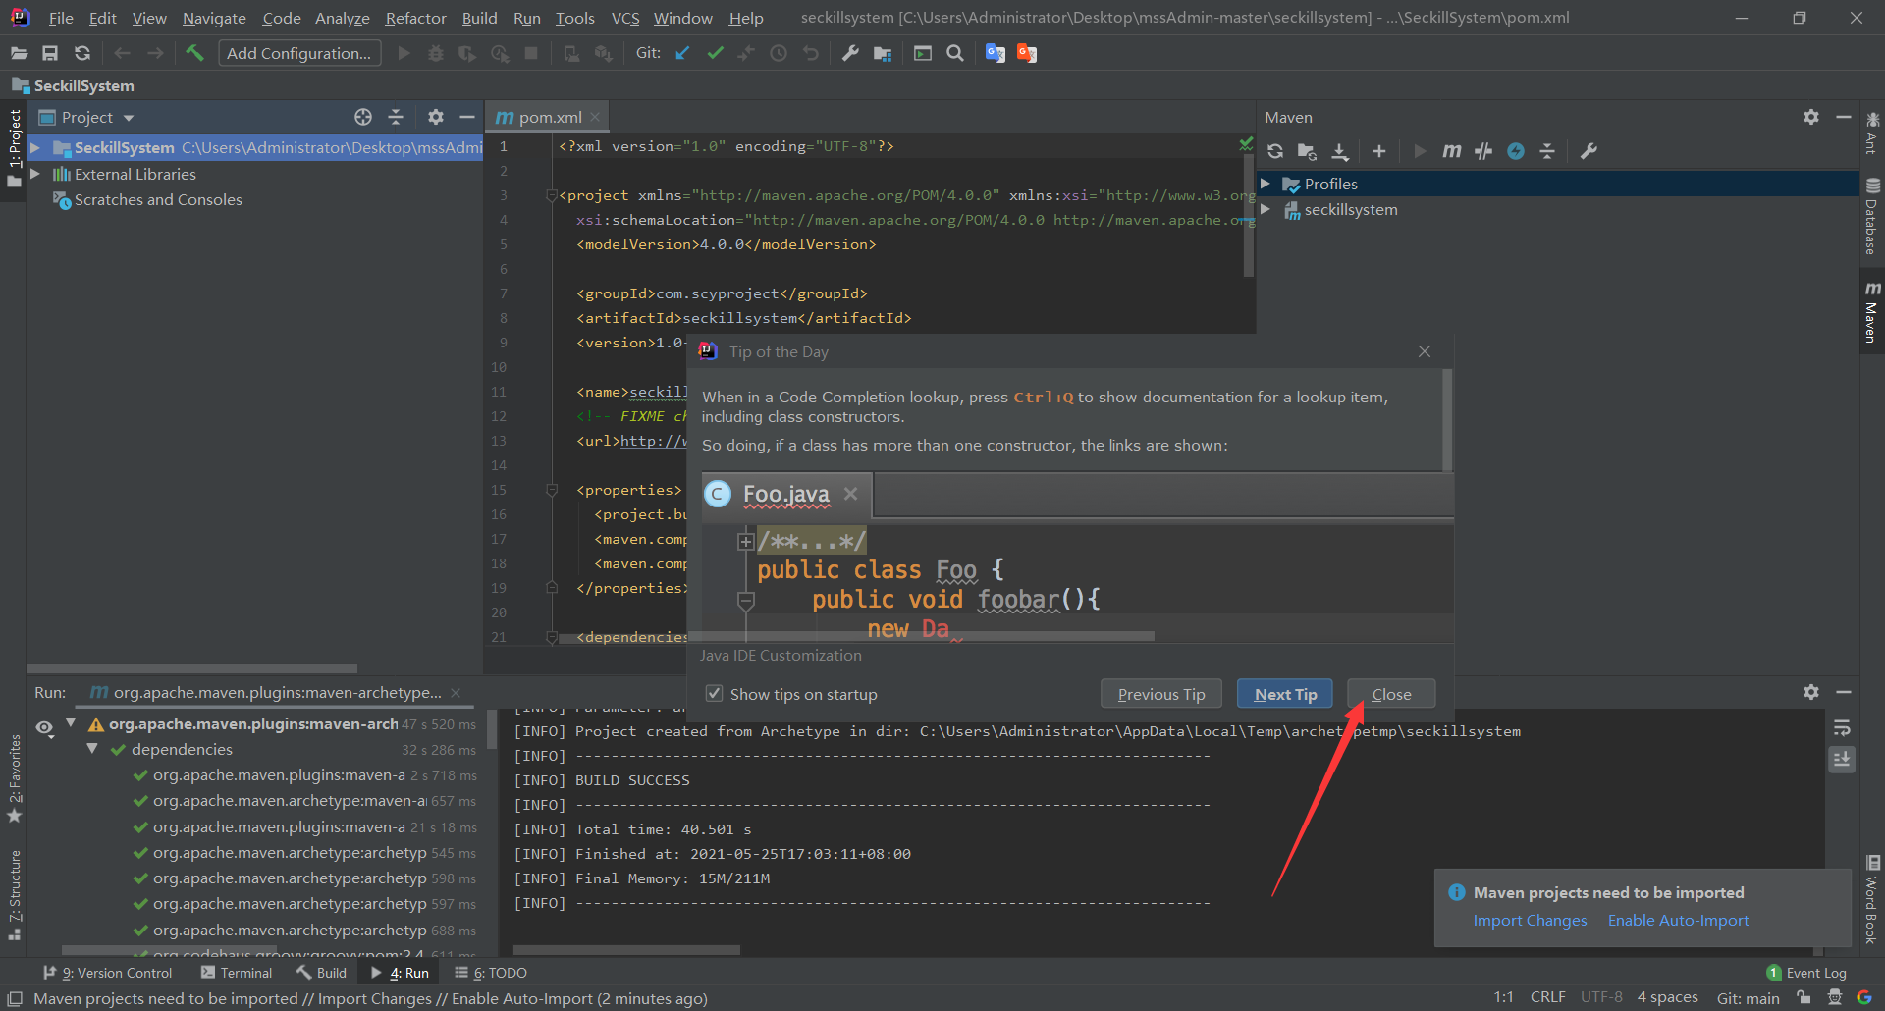Image resolution: width=1885 pixels, height=1011 pixels.
Task: Reimport all Maven projects icon
Action: click(x=1275, y=151)
